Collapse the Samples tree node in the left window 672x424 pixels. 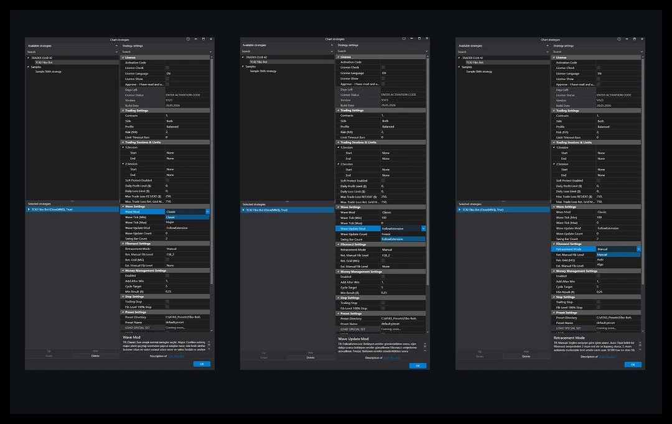coord(29,67)
